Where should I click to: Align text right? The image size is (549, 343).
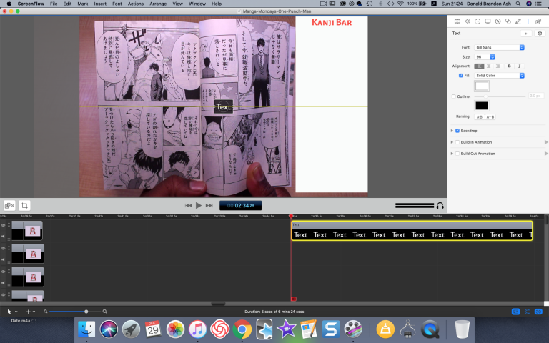pos(498,66)
